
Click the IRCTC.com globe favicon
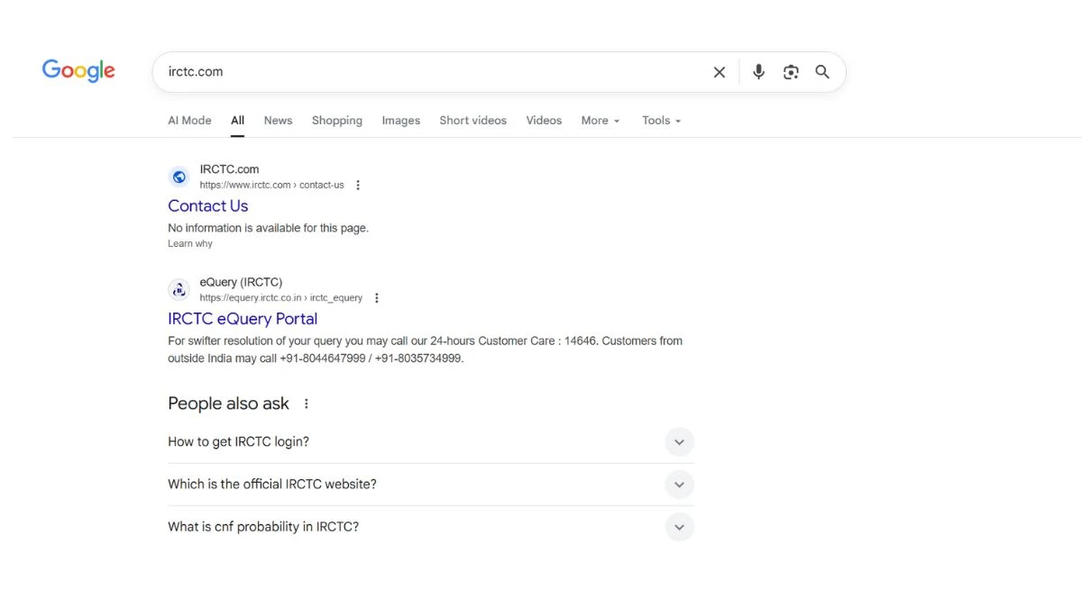(179, 177)
